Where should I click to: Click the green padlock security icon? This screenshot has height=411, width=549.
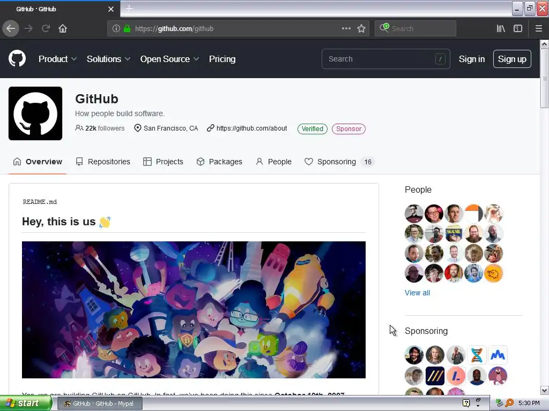(x=127, y=28)
